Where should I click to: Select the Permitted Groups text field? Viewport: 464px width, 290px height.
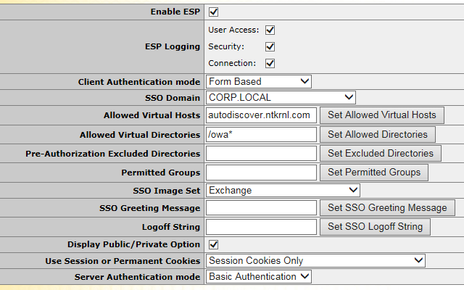tap(262, 173)
